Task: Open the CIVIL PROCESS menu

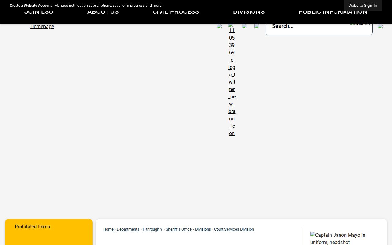Action: (x=176, y=12)
